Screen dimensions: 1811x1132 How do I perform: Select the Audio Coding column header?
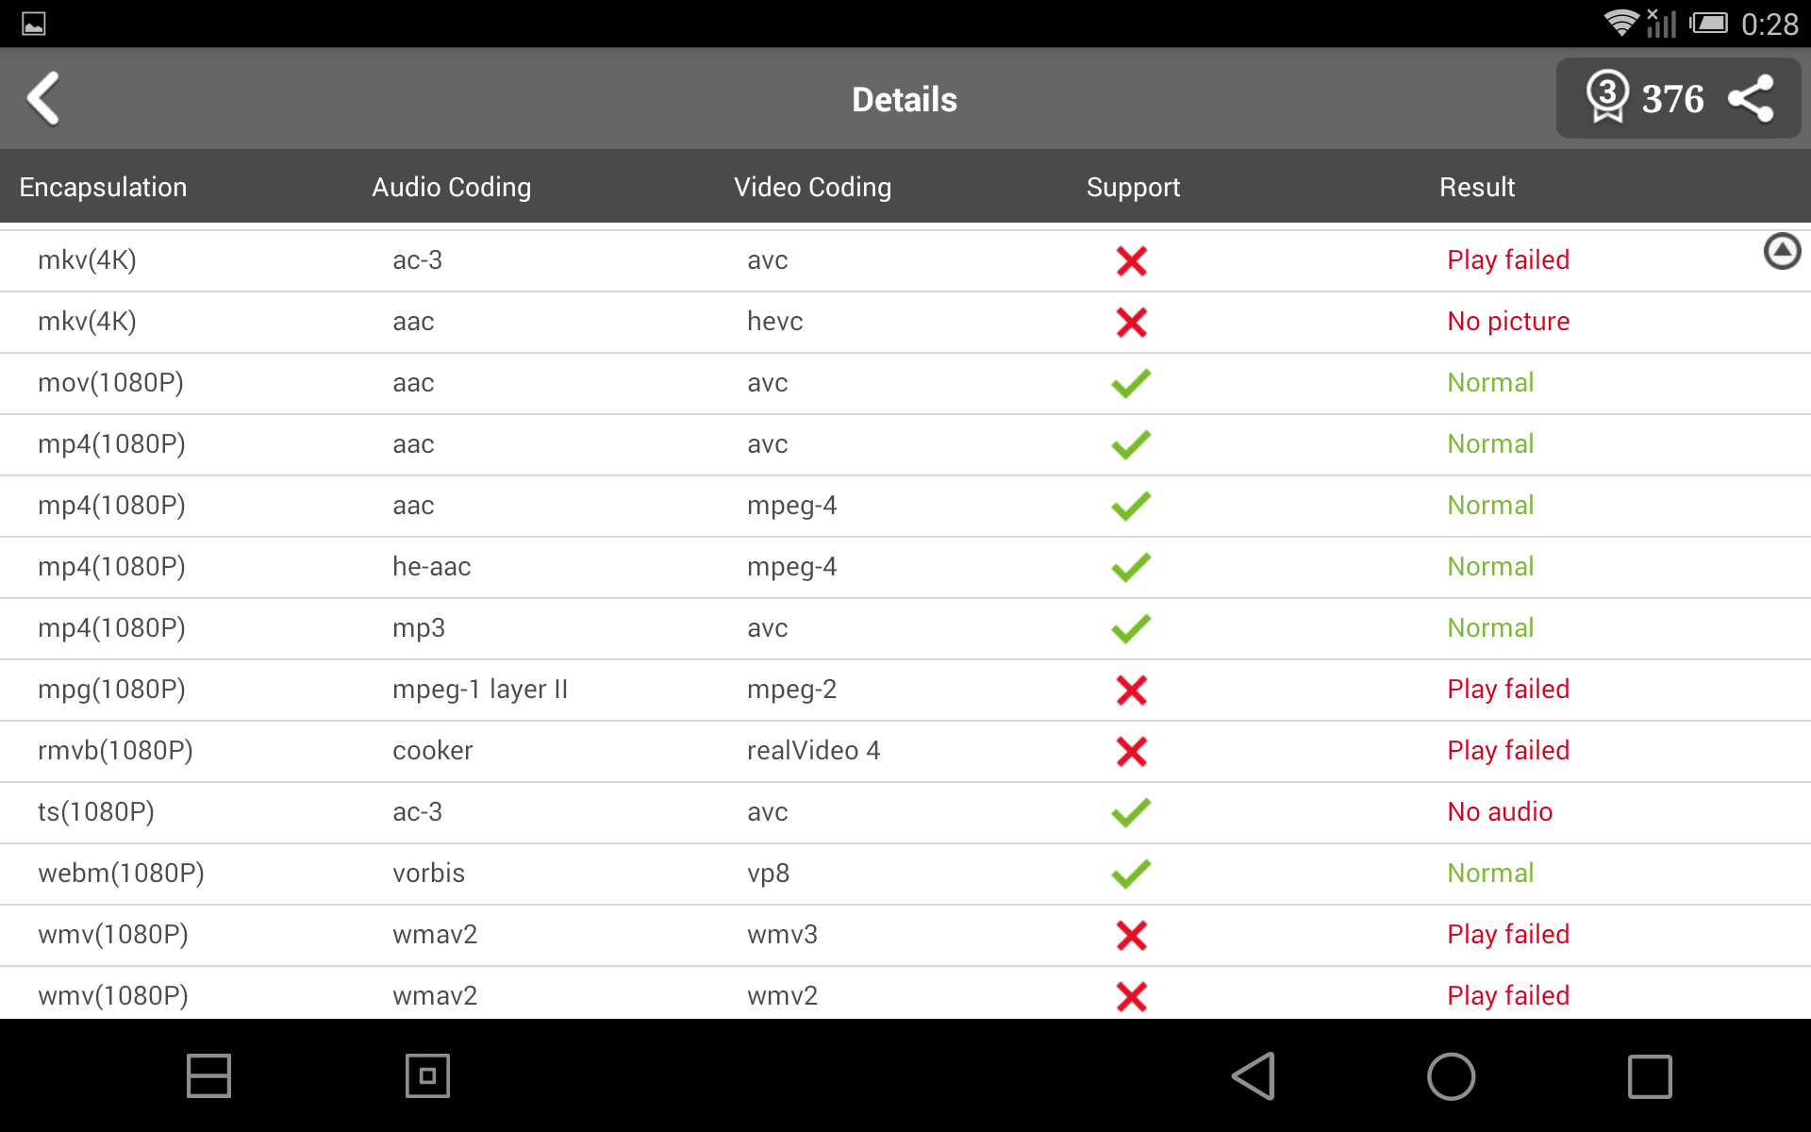point(451,187)
